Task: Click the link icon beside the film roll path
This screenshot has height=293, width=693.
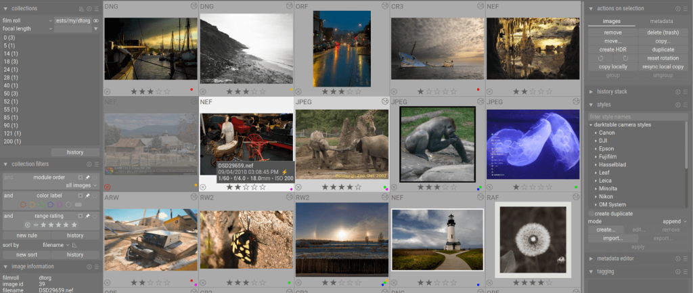Action: coord(96,21)
